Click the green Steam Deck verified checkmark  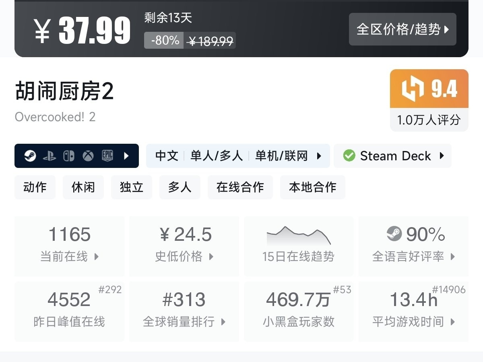coord(349,156)
